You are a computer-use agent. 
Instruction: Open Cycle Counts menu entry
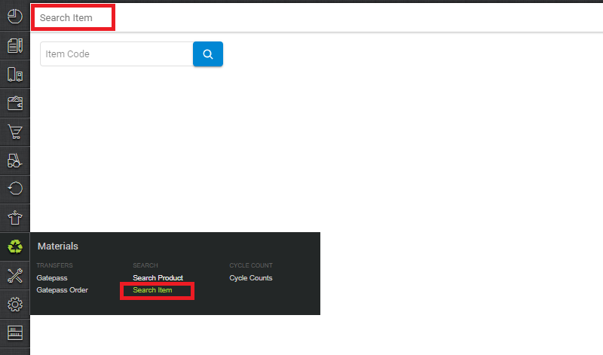pyautogui.click(x=251, y=277)
